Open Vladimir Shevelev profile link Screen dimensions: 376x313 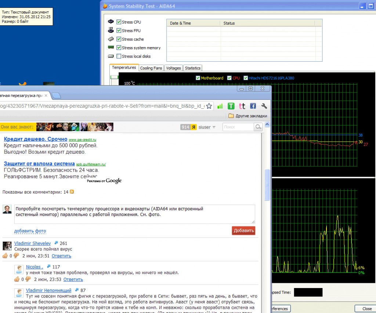tap(32, 243)
